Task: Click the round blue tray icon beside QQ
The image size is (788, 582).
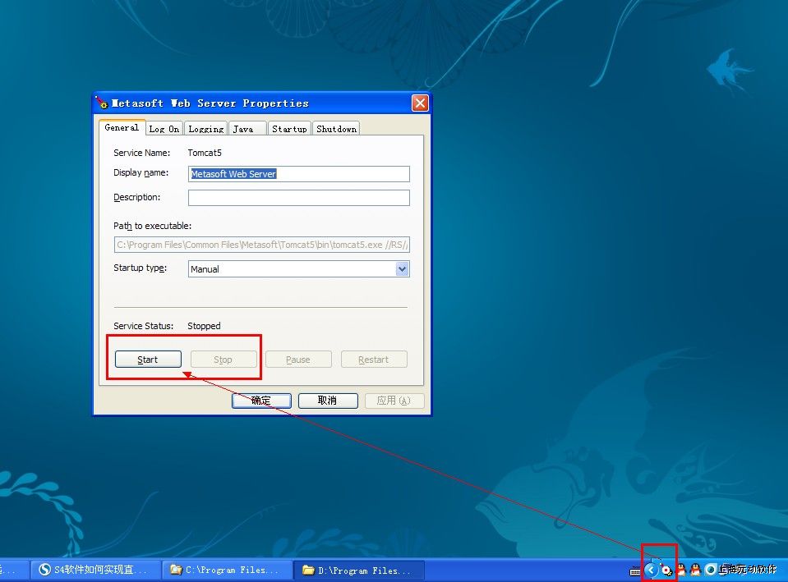Action: coord(710,570)
